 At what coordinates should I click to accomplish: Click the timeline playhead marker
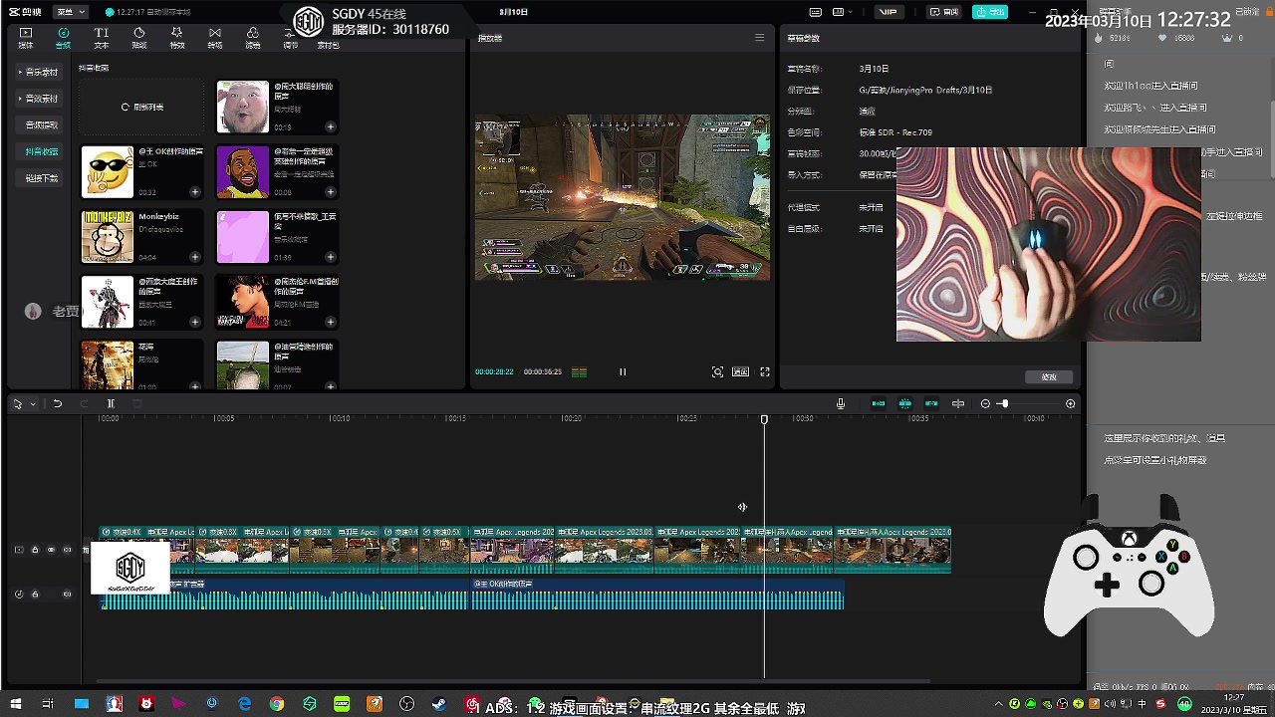coord(764,419)
